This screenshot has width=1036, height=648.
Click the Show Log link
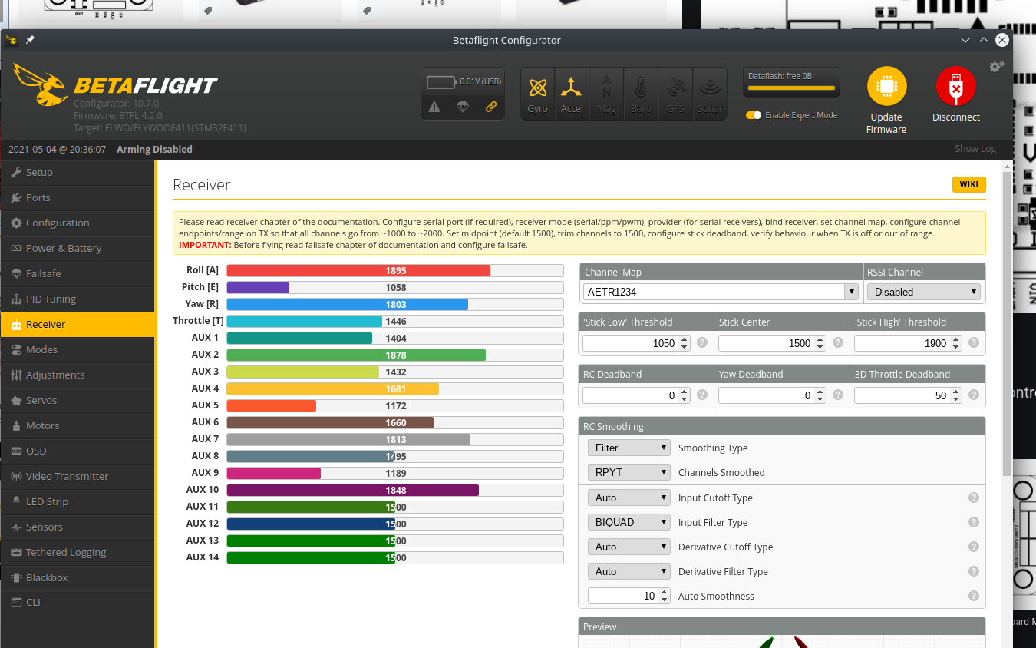click(975, 149)
